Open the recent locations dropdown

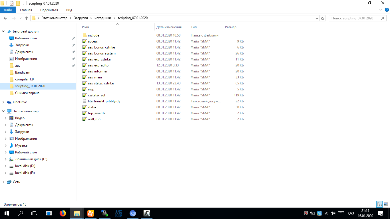[21, 18]
